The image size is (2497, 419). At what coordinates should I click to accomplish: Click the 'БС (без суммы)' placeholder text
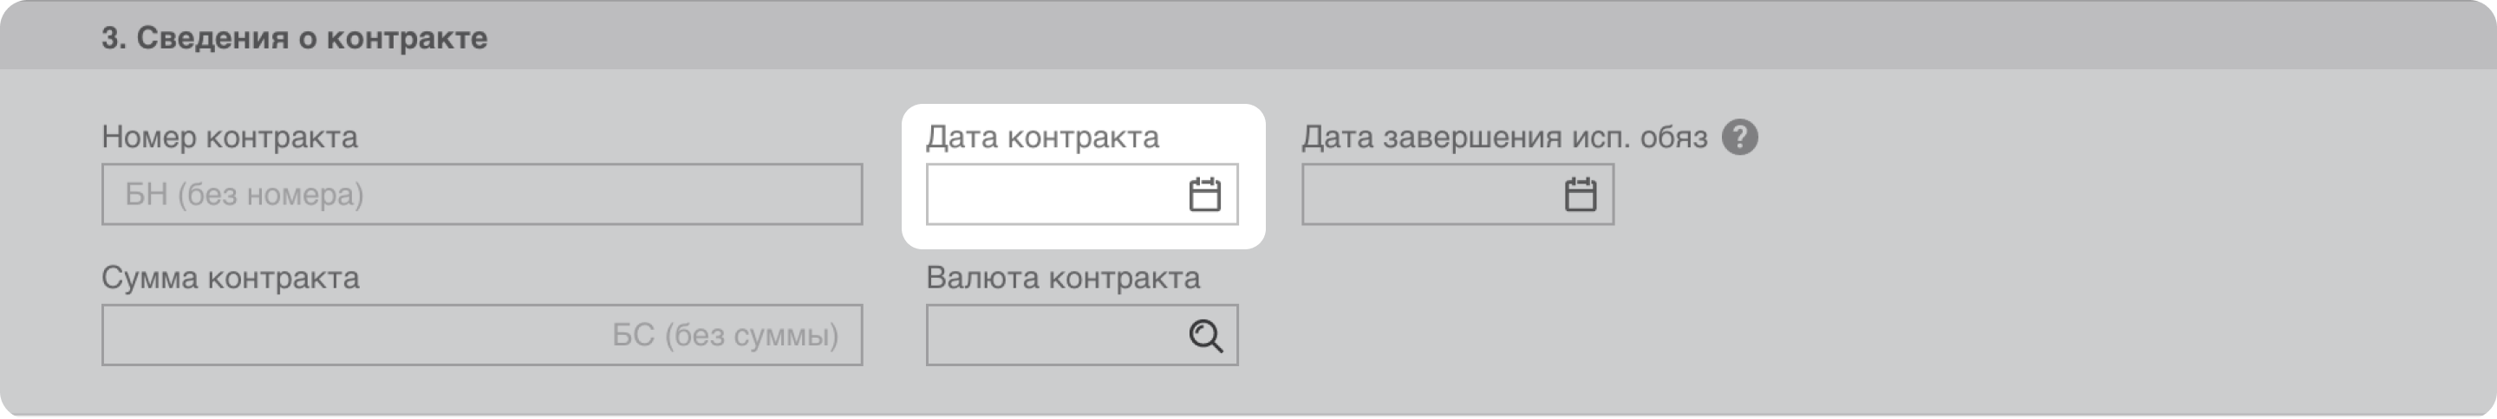click(x=725, y=336)
